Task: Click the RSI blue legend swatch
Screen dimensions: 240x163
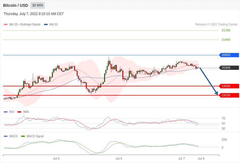Action: pyautogui.click(x=6, y=112)
